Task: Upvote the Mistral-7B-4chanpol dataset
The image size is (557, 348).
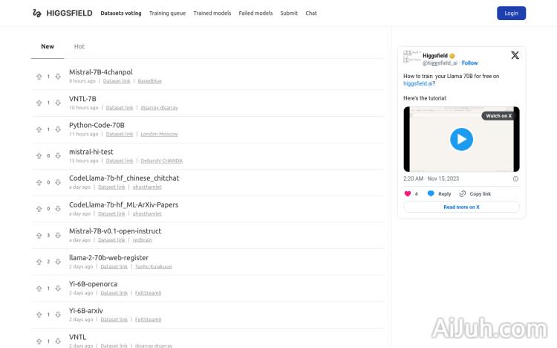Action: coord(39,77)
